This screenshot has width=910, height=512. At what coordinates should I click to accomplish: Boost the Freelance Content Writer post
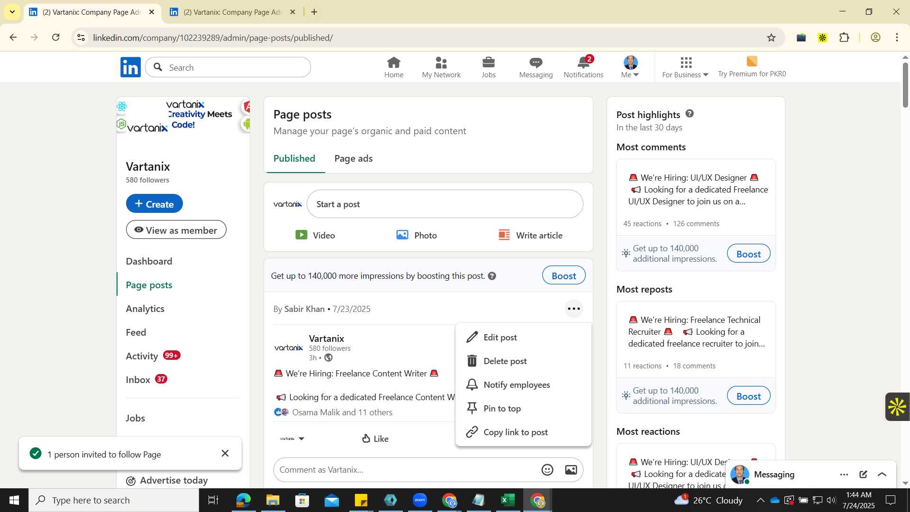(564, 275)
